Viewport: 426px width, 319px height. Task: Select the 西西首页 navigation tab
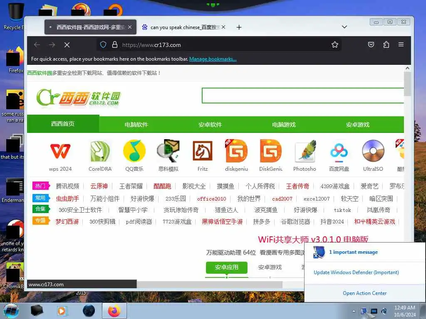pos(63,124)
